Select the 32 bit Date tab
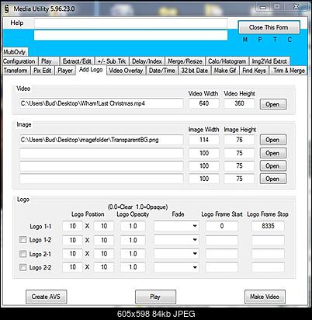 click(195, 71)
